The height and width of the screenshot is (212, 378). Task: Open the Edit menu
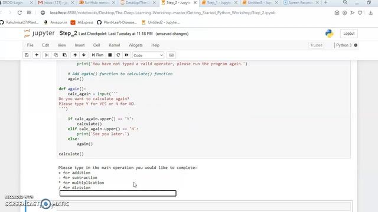45,45
